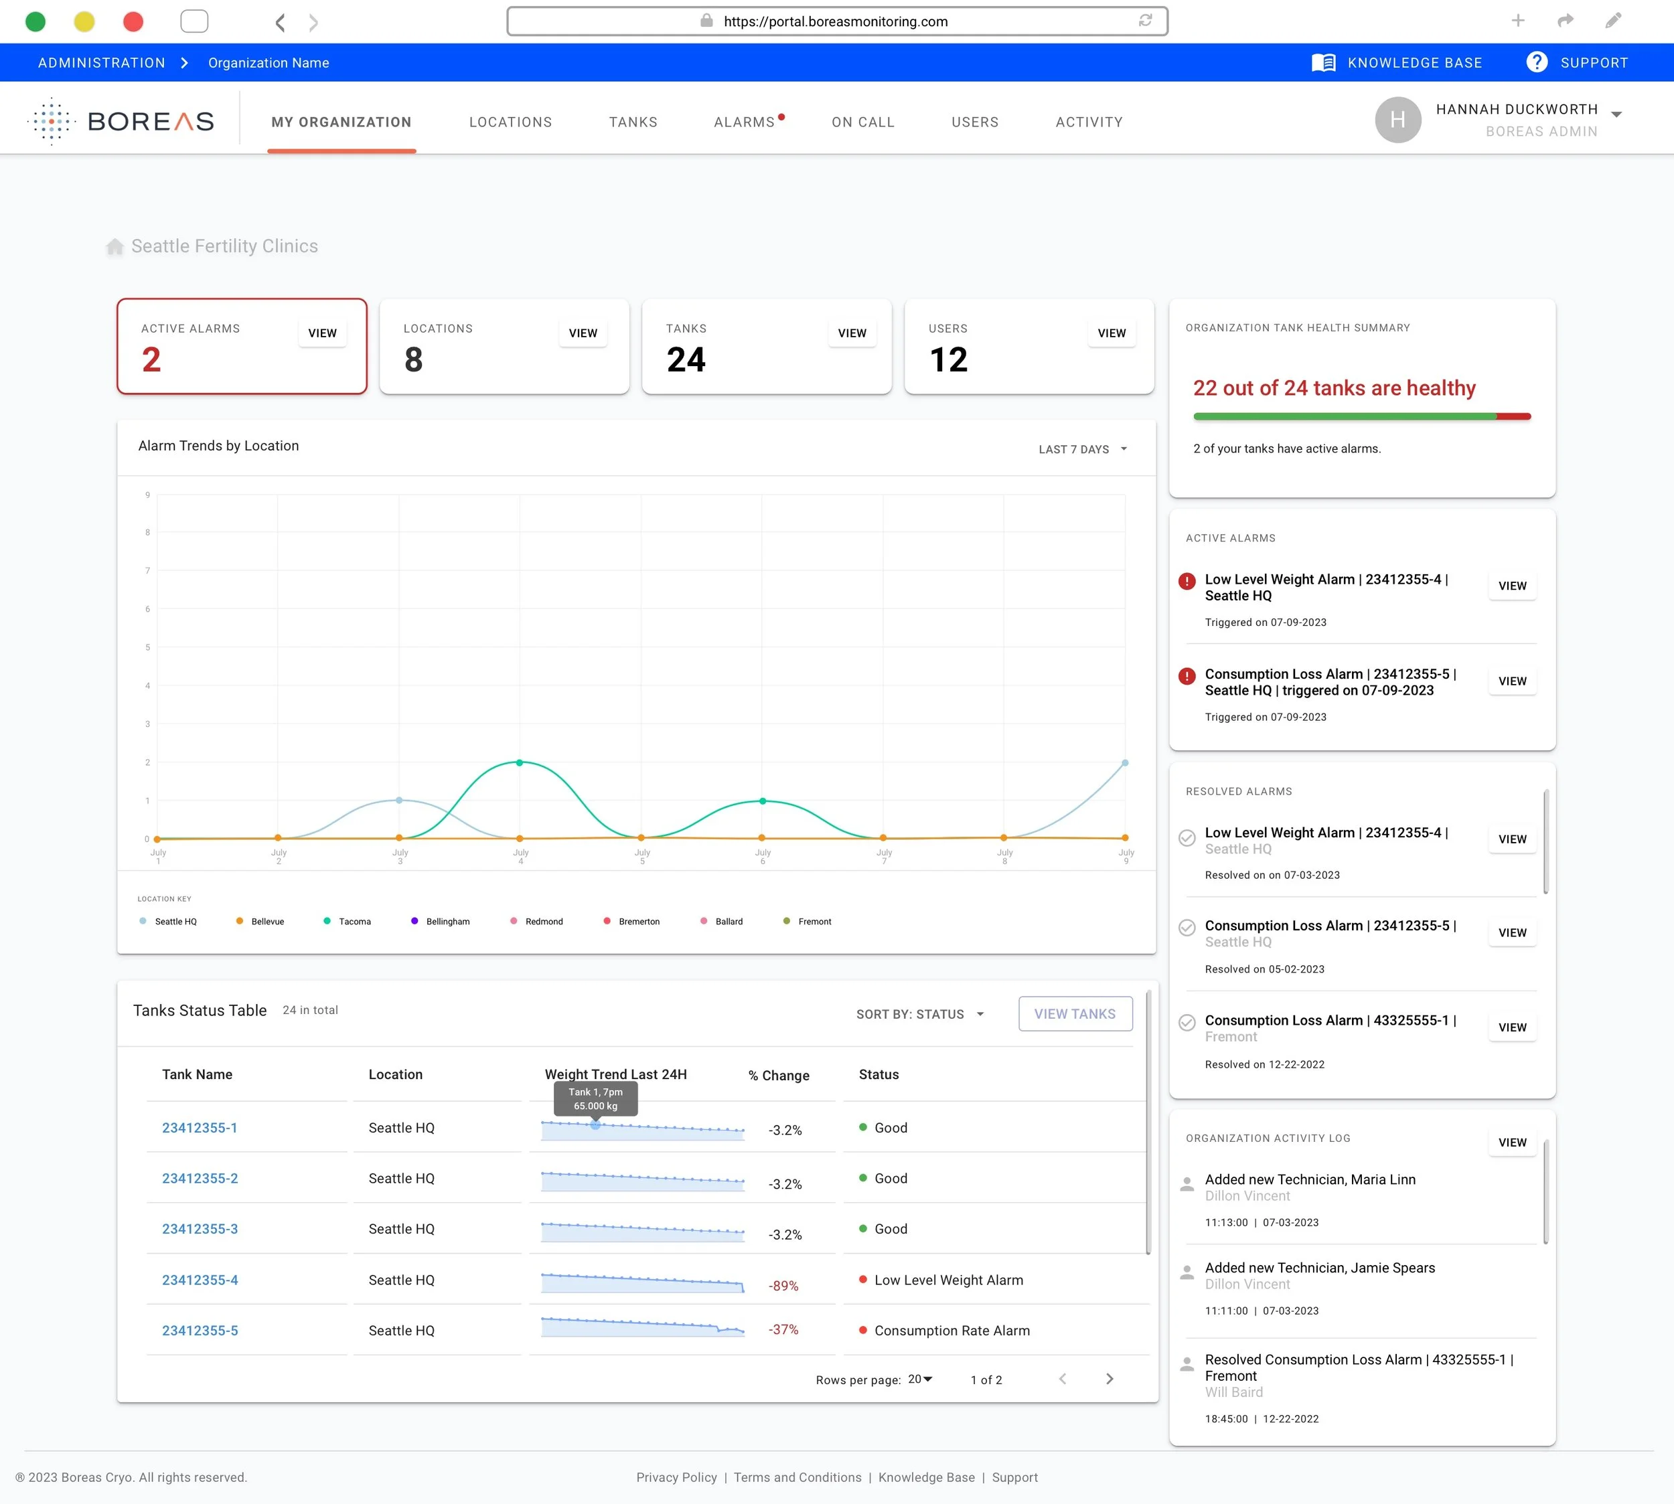1674x1504 pixels.
Task: Click the View Tanks button
Action: click(1075, 1014)
